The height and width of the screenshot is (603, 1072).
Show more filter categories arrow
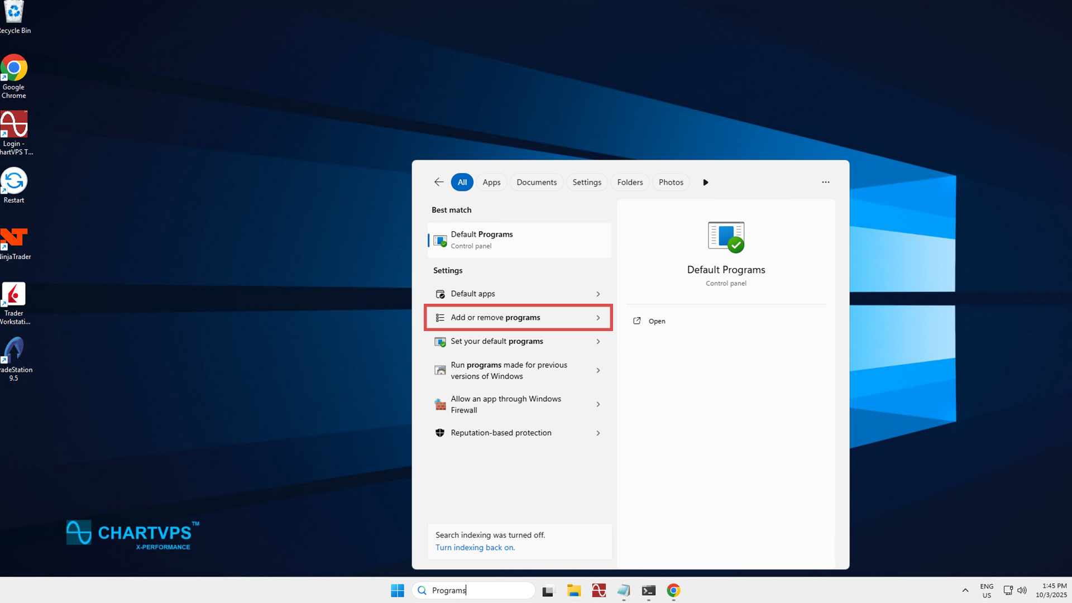[x=705, y=182]
